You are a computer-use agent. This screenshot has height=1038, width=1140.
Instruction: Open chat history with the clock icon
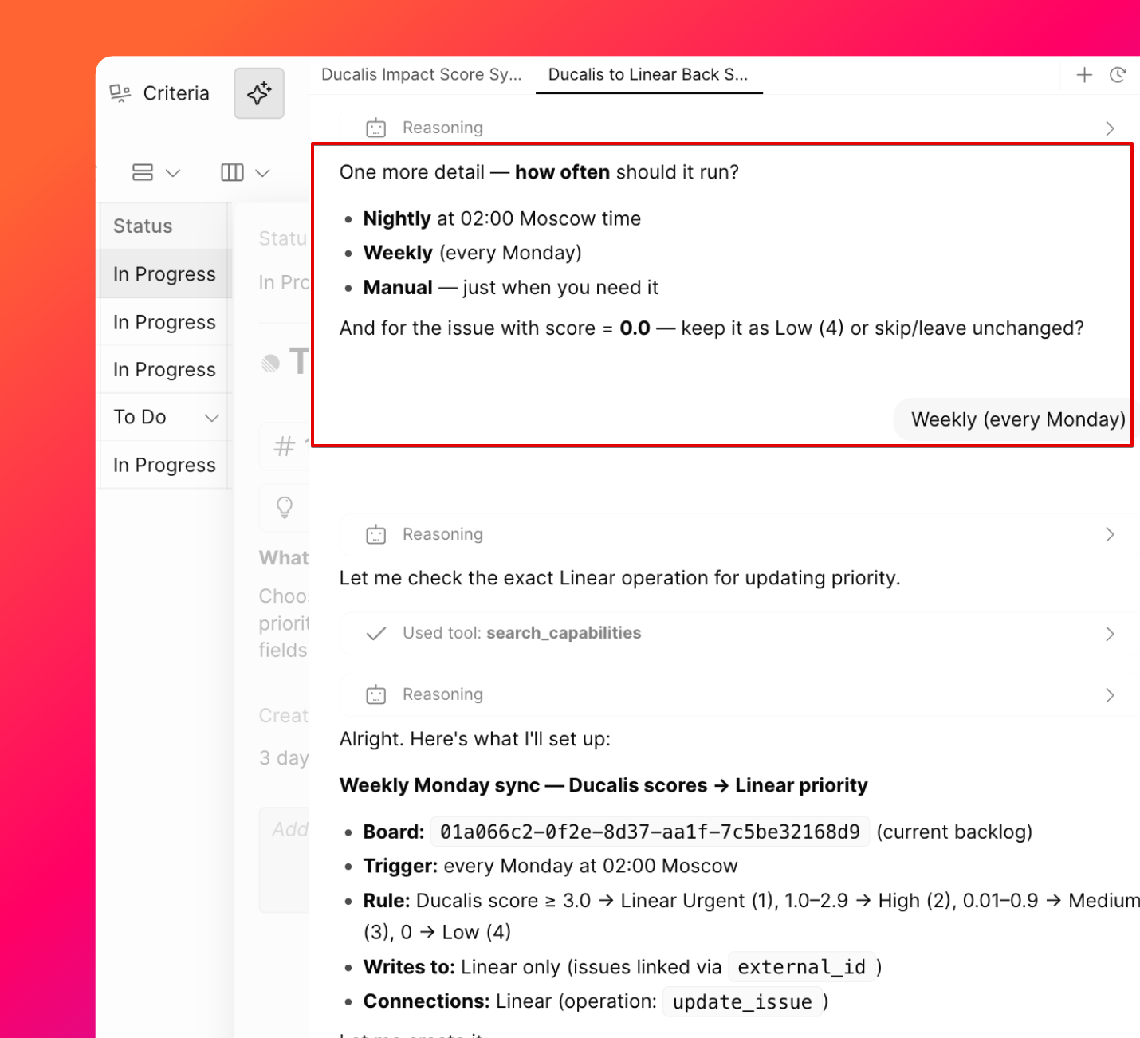click(1118, 75)
